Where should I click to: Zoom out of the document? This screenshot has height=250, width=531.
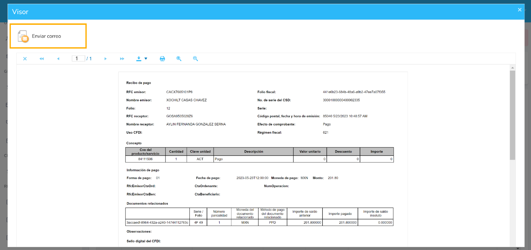coord(195,59)
